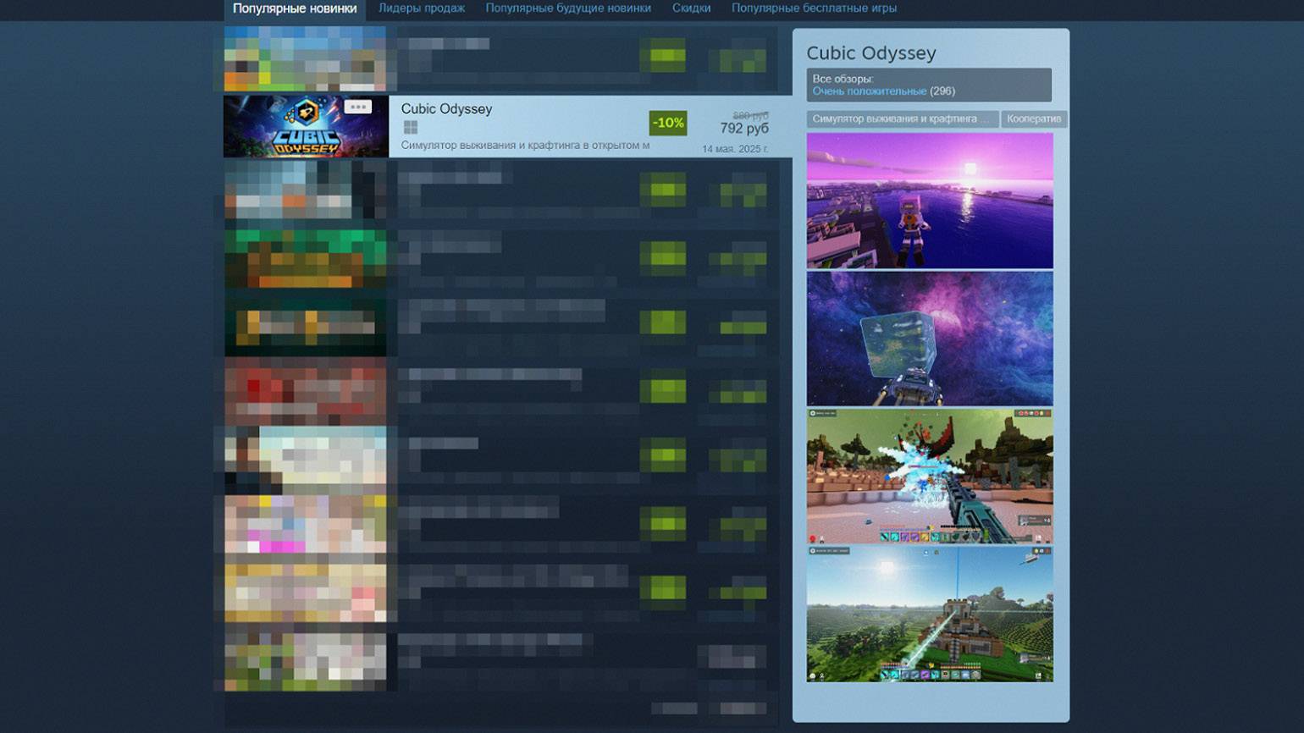The image size is (1304, 733).
Task: Open the three-dot options on the Cubic Odyssey capsule
Action: (358, 107)
